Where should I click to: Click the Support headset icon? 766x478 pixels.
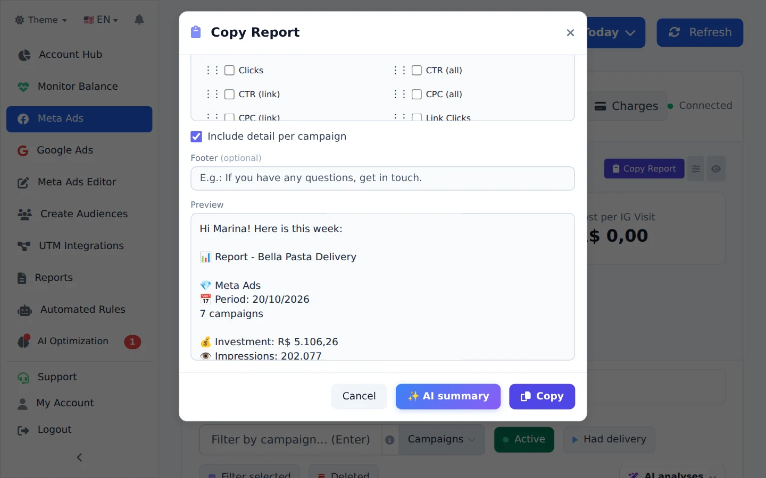click(x=23, y=378)
